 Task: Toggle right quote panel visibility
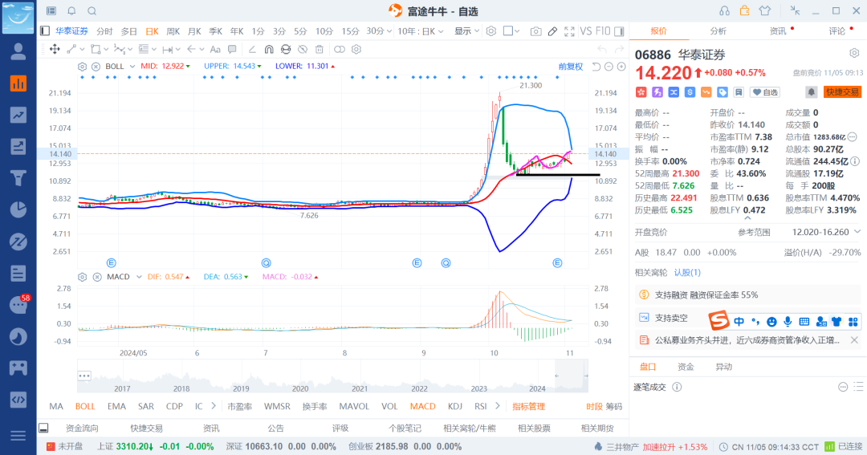[619, 31]
